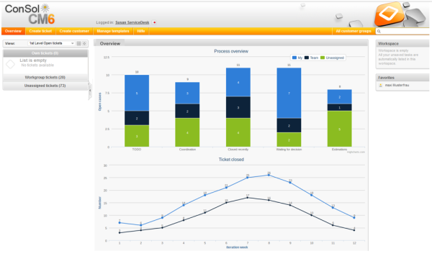Screen dimensions: 432x269
Task: Click the language flag icon next to username
Action: point(154,22)
